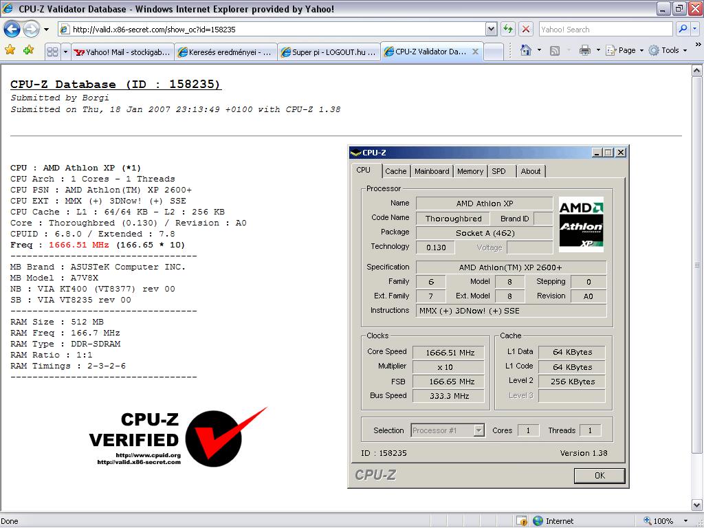Click the page scrollbar down arrow

(x=697, y=505)
